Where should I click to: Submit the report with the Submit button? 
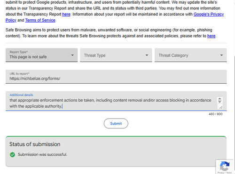(116, 124)
